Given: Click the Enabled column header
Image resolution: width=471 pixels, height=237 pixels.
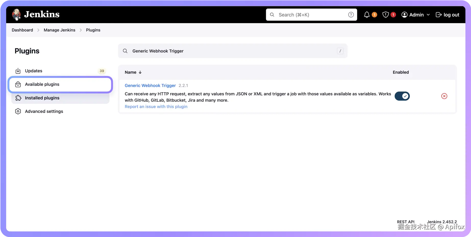Looking at the screenshot, I should tap(401, 72).
